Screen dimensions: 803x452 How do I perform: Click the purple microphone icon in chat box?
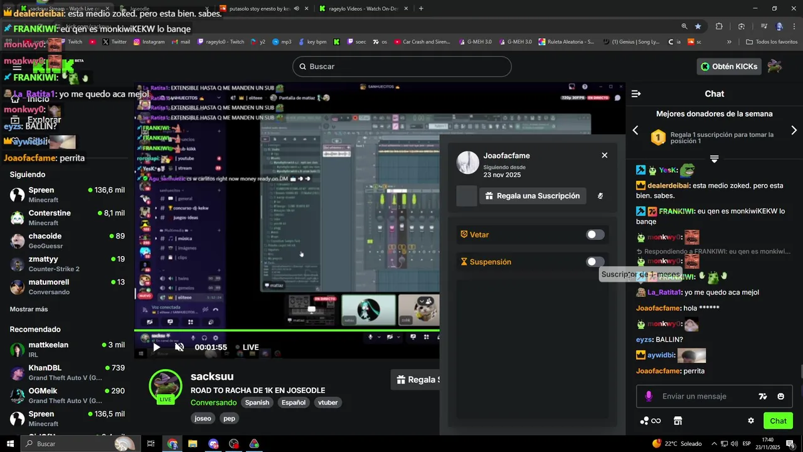pyautogui.click(x=649, y=396)
